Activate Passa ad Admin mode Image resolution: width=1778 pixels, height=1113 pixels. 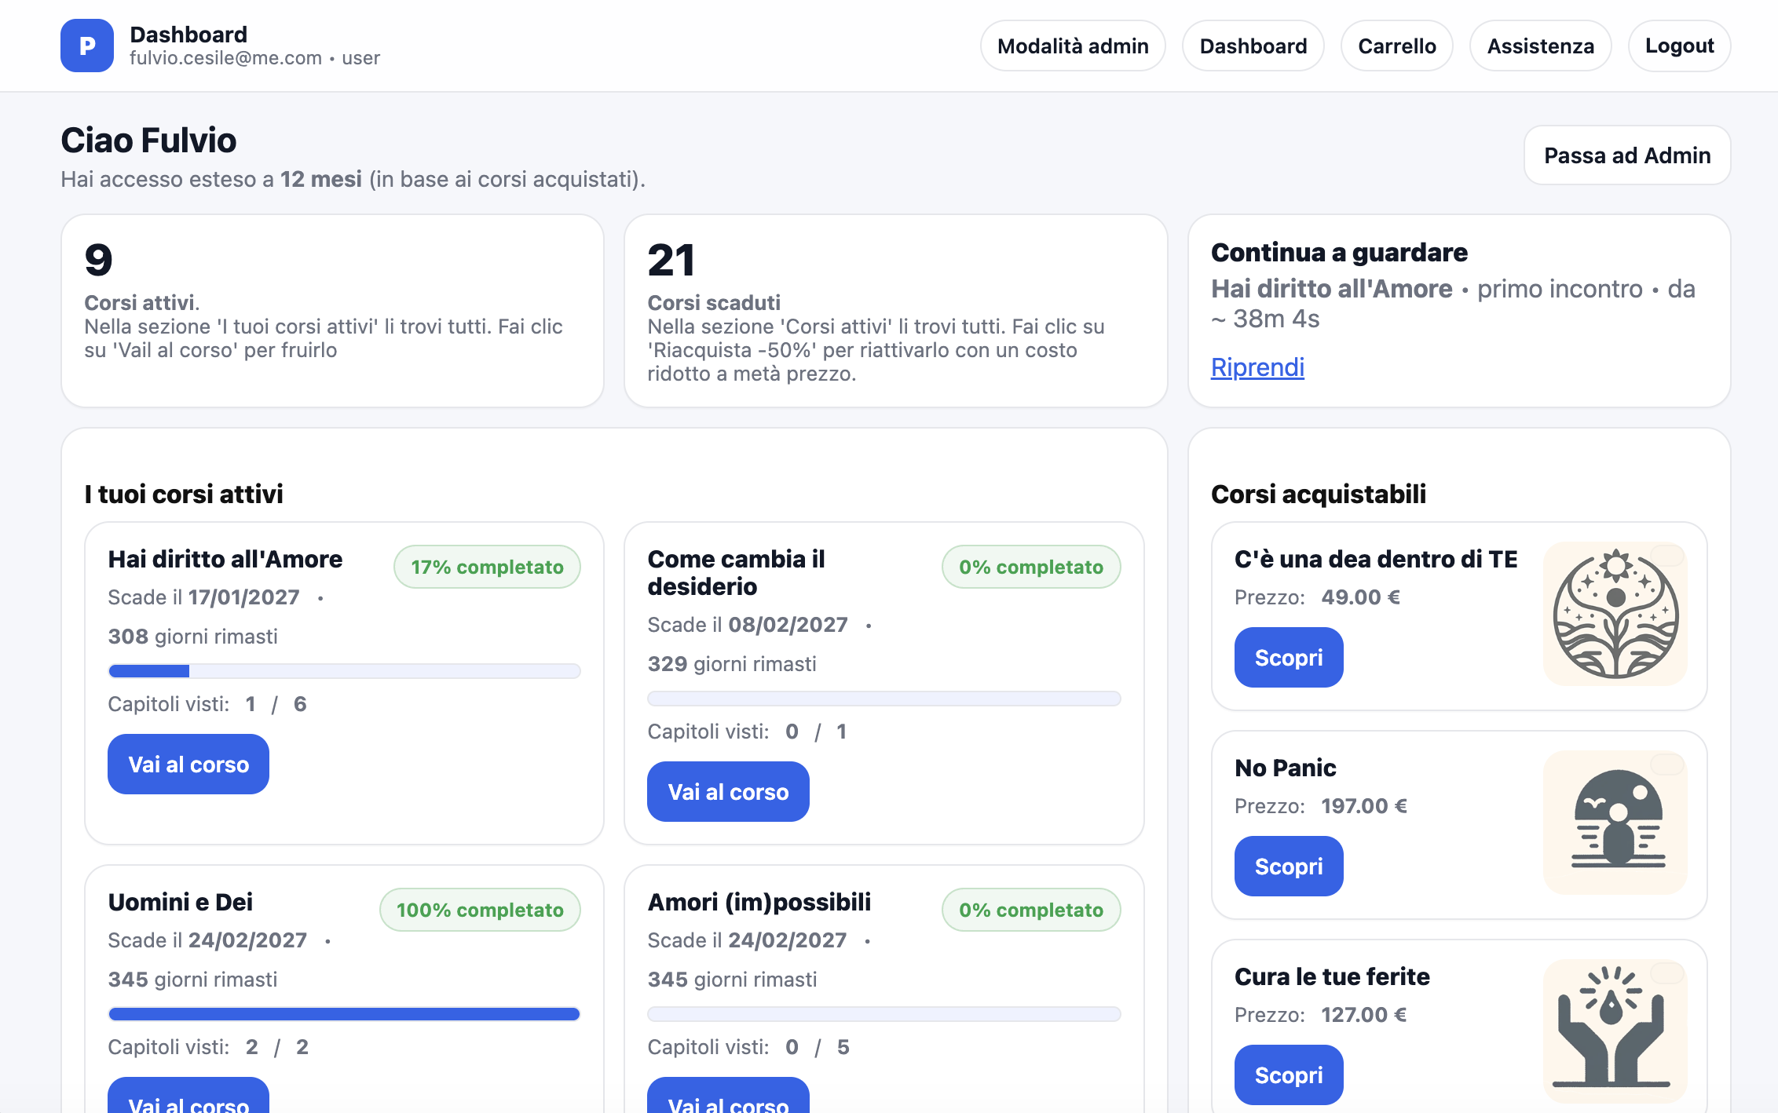click(1626, 155)
